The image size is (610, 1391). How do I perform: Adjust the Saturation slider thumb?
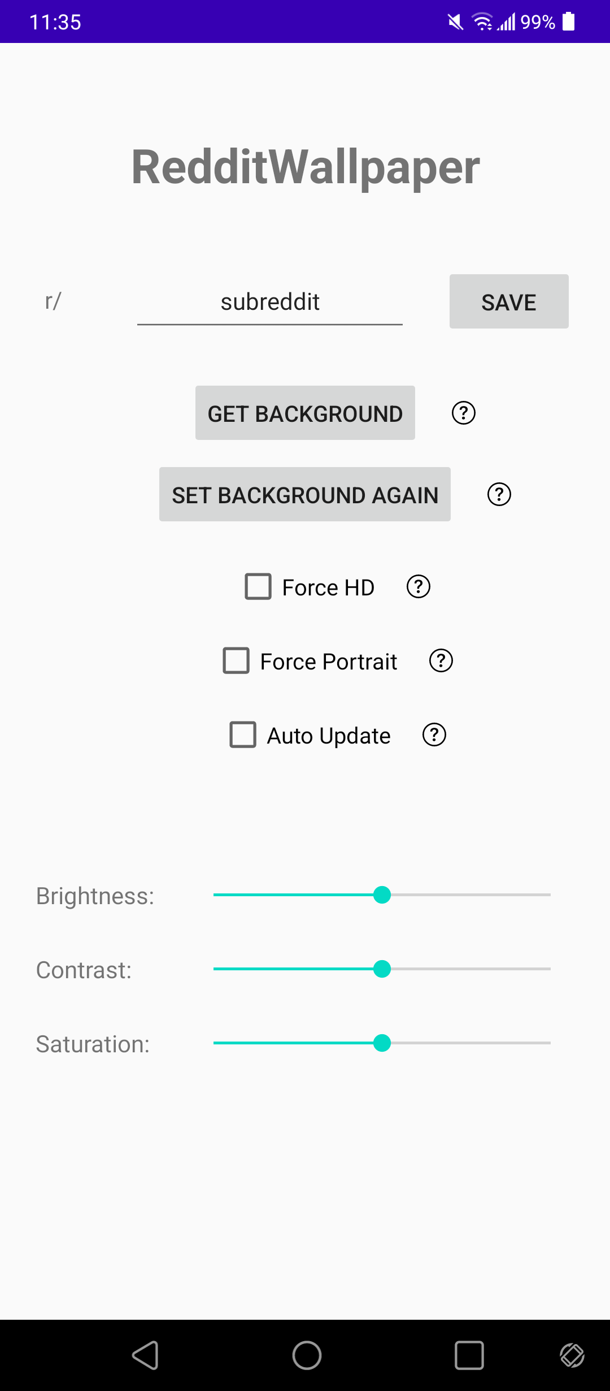click(x=383, y=1043)
